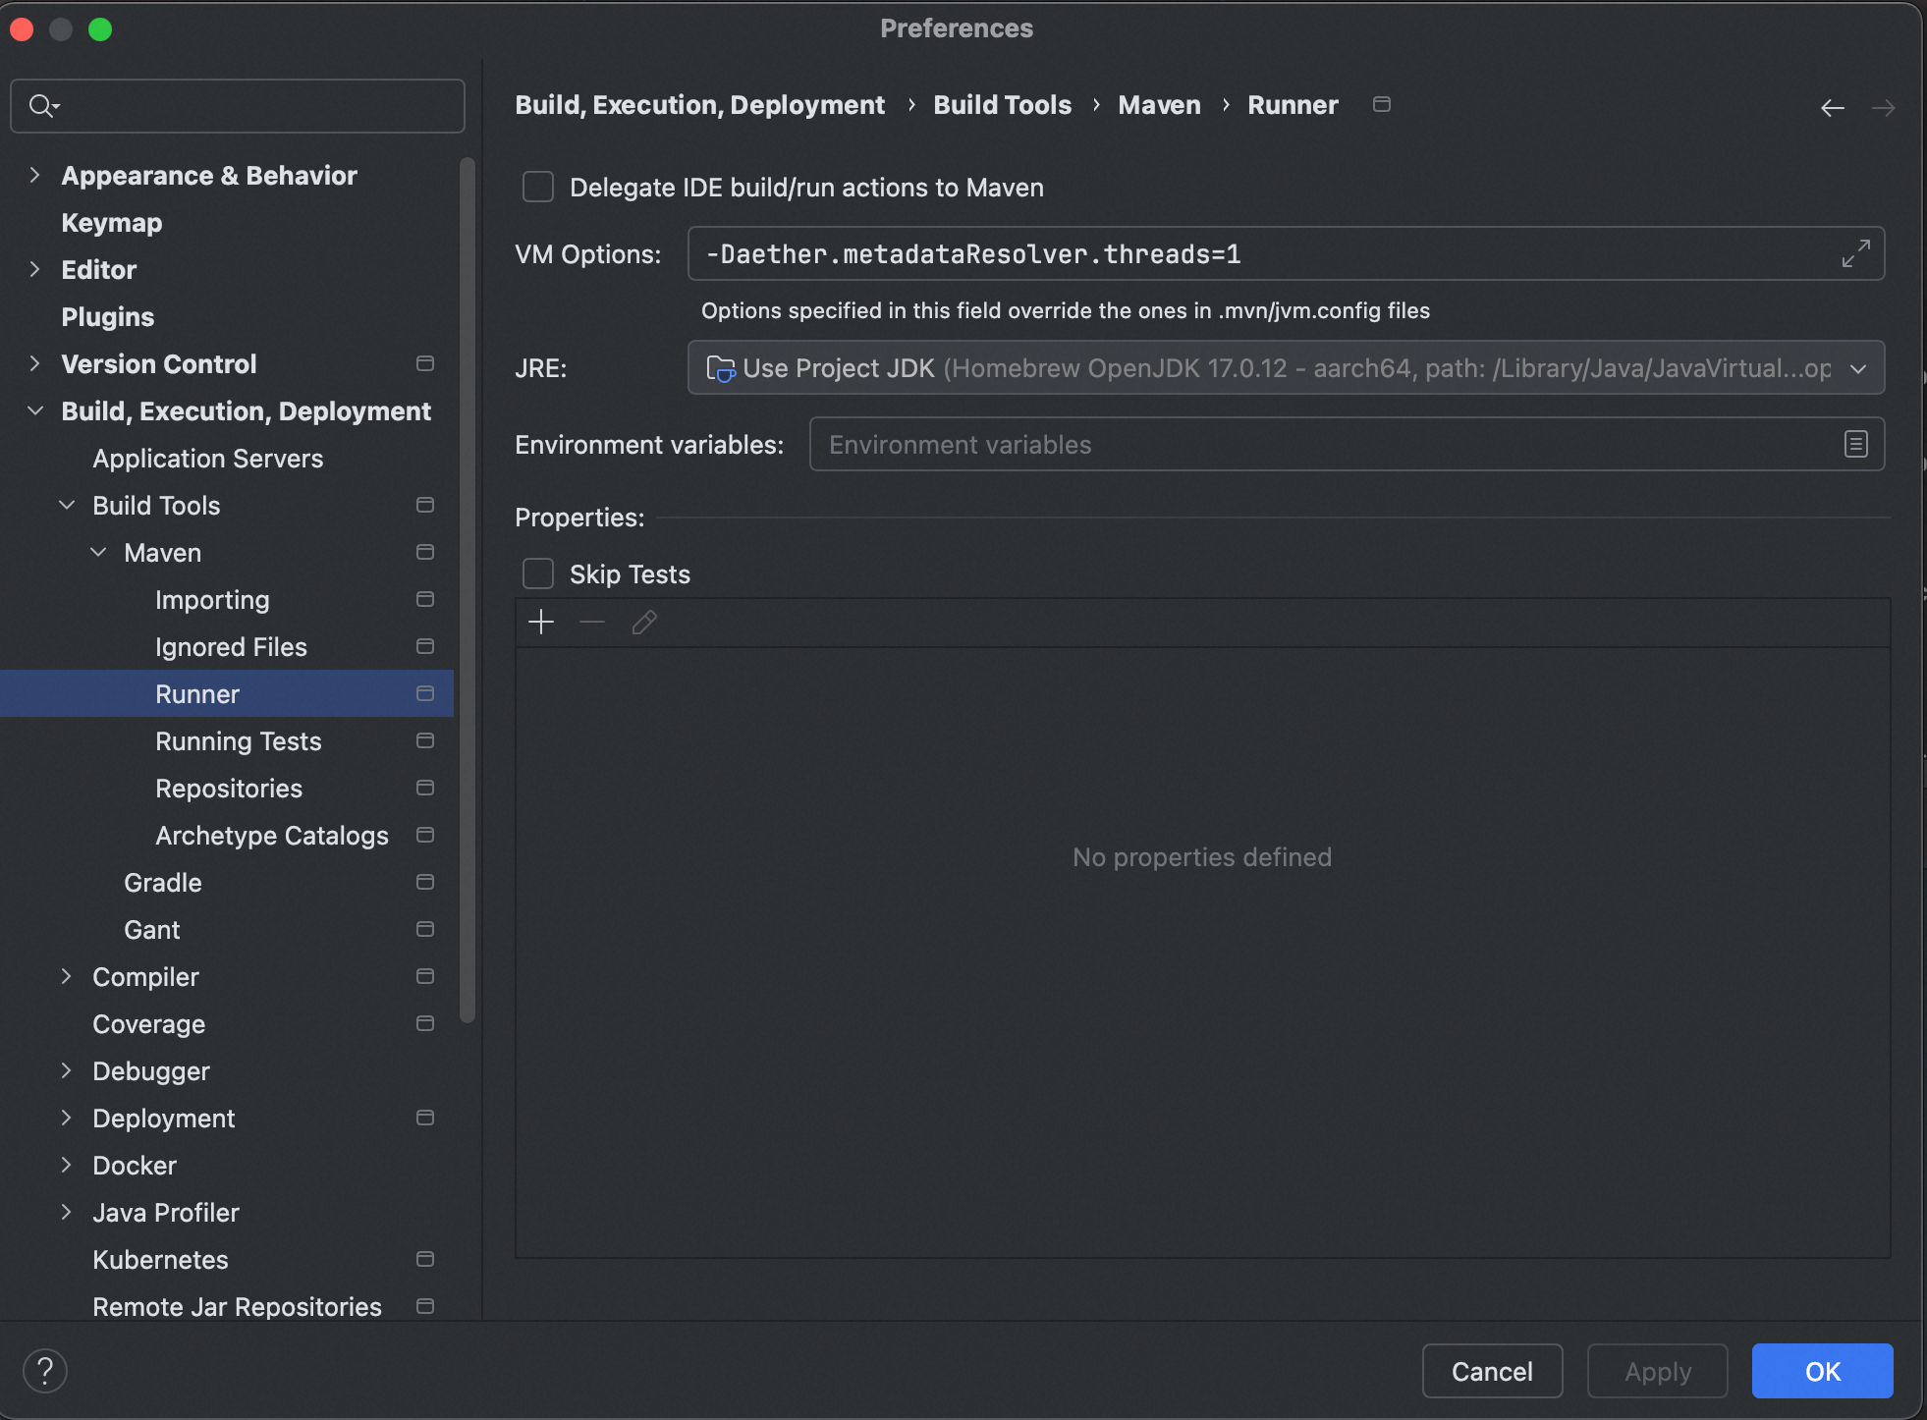This screenshot has height=1420, width=1927.
Task: Toggle the Skip Tests checkbox
Action: pyautogui.click(x=538, y=574)
